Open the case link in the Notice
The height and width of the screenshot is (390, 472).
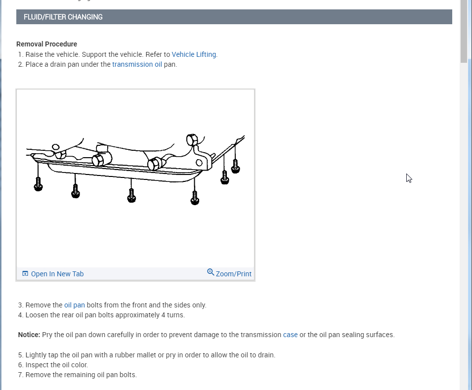click(x=290, y=335)
